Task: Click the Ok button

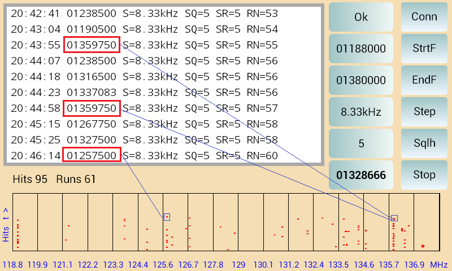Action: coord(361,17)
